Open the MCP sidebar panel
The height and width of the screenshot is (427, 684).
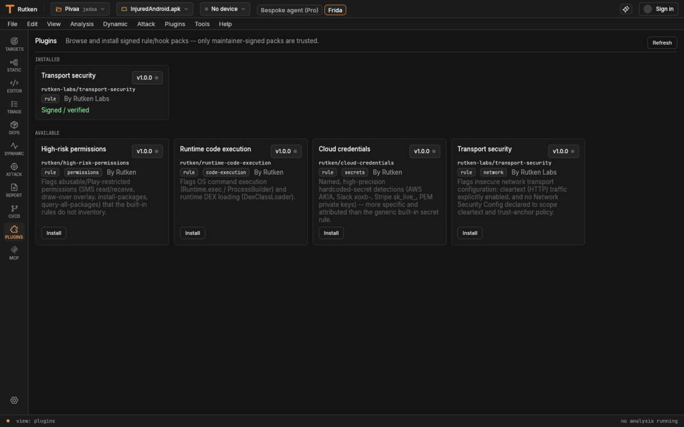[14, 253]
